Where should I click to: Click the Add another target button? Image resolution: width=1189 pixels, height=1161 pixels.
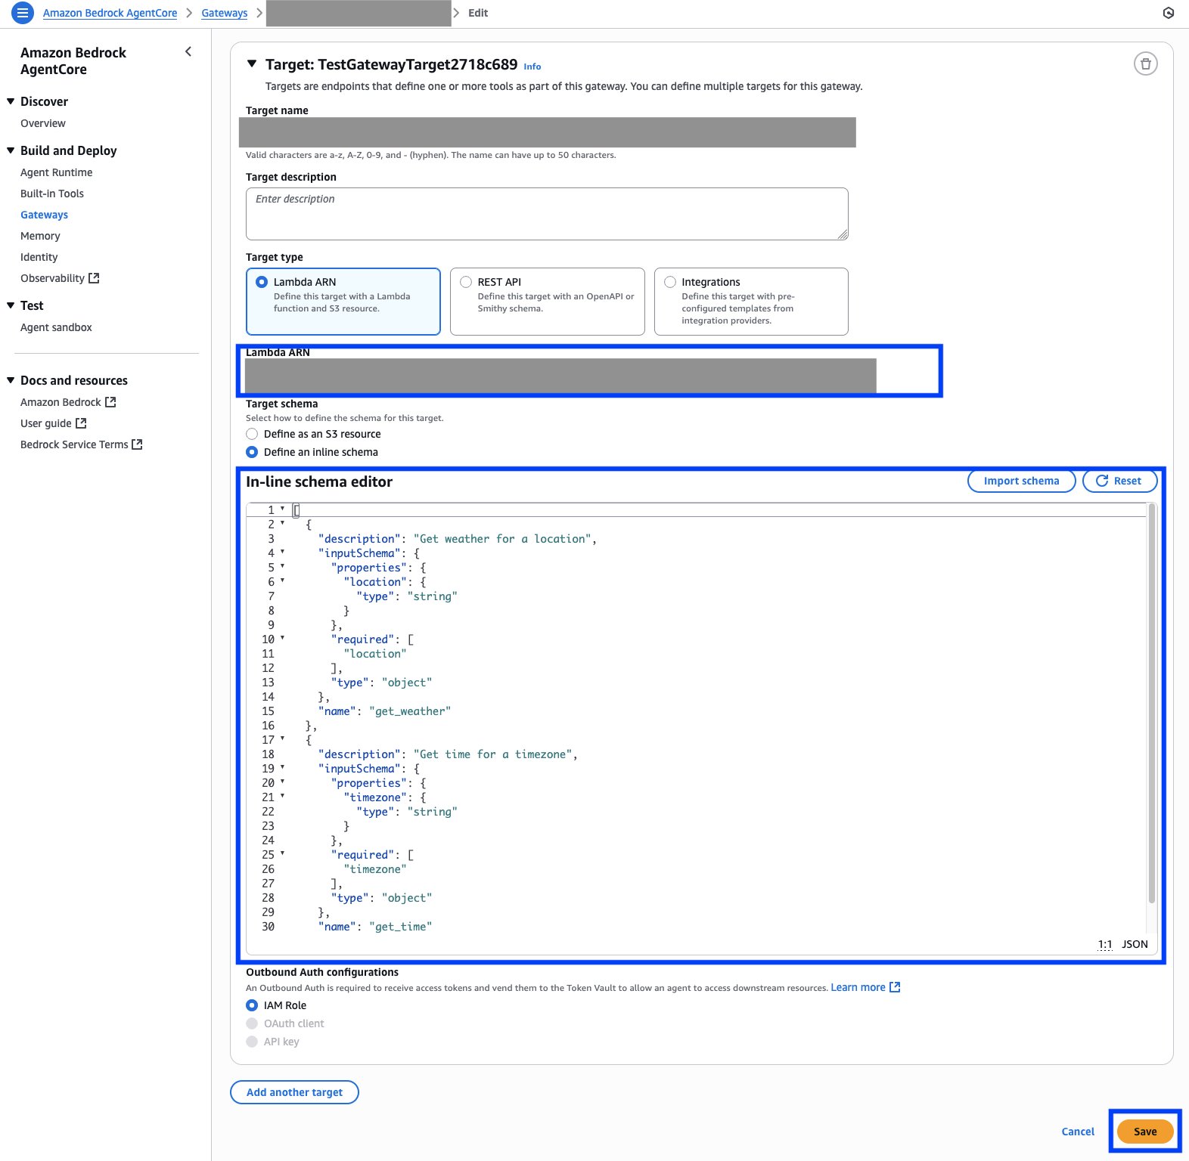tap(294, 1092)
